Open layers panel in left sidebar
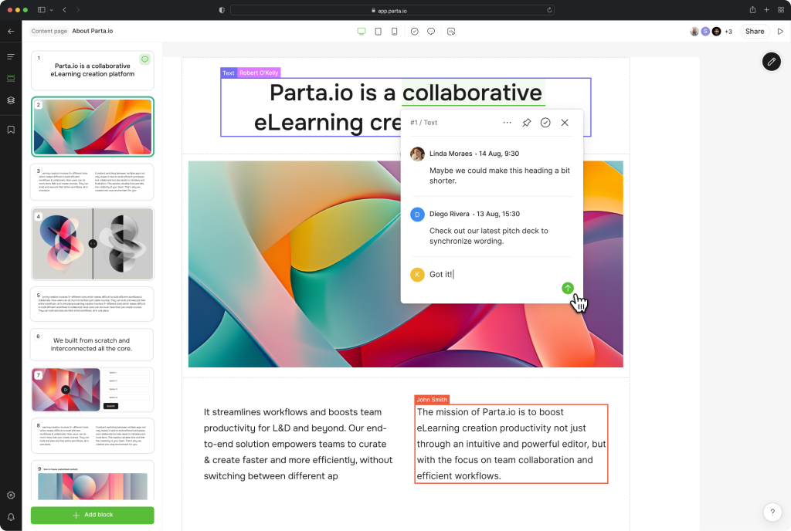791x531 pixels. (11, 100)
